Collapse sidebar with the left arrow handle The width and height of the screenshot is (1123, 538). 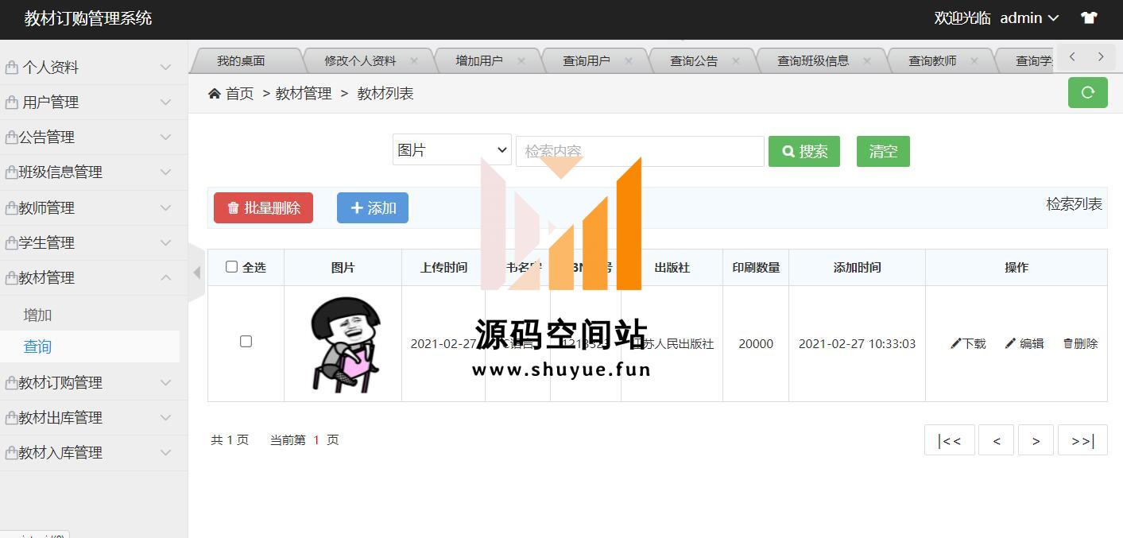pyautogui.click(x=196, y=273)
